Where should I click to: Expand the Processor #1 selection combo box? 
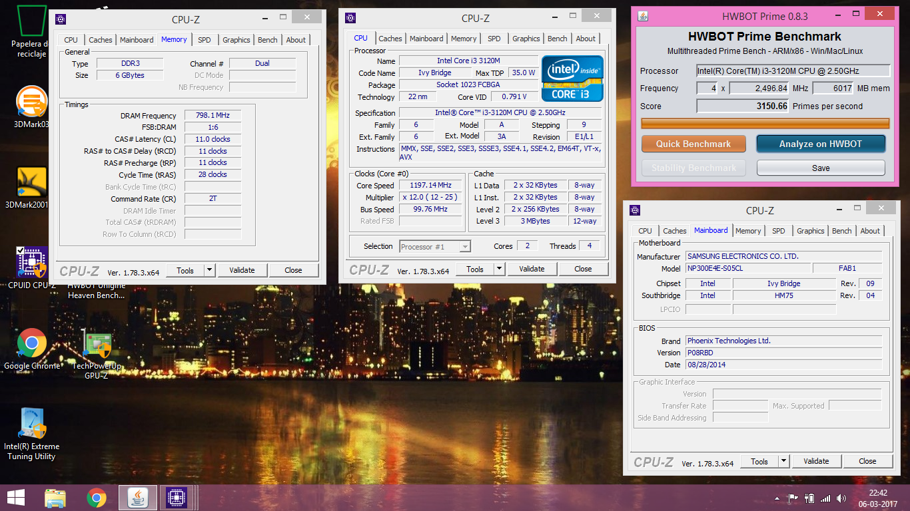(x=435, y=246)
